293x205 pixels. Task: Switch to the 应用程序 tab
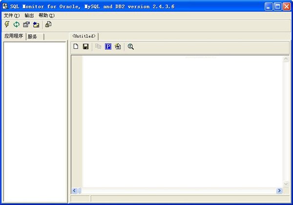tap(14, 36)
